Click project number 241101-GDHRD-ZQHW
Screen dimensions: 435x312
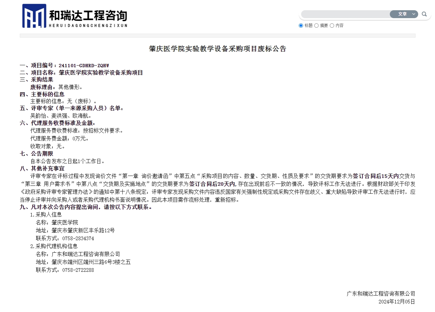click(x=84, y=66)
